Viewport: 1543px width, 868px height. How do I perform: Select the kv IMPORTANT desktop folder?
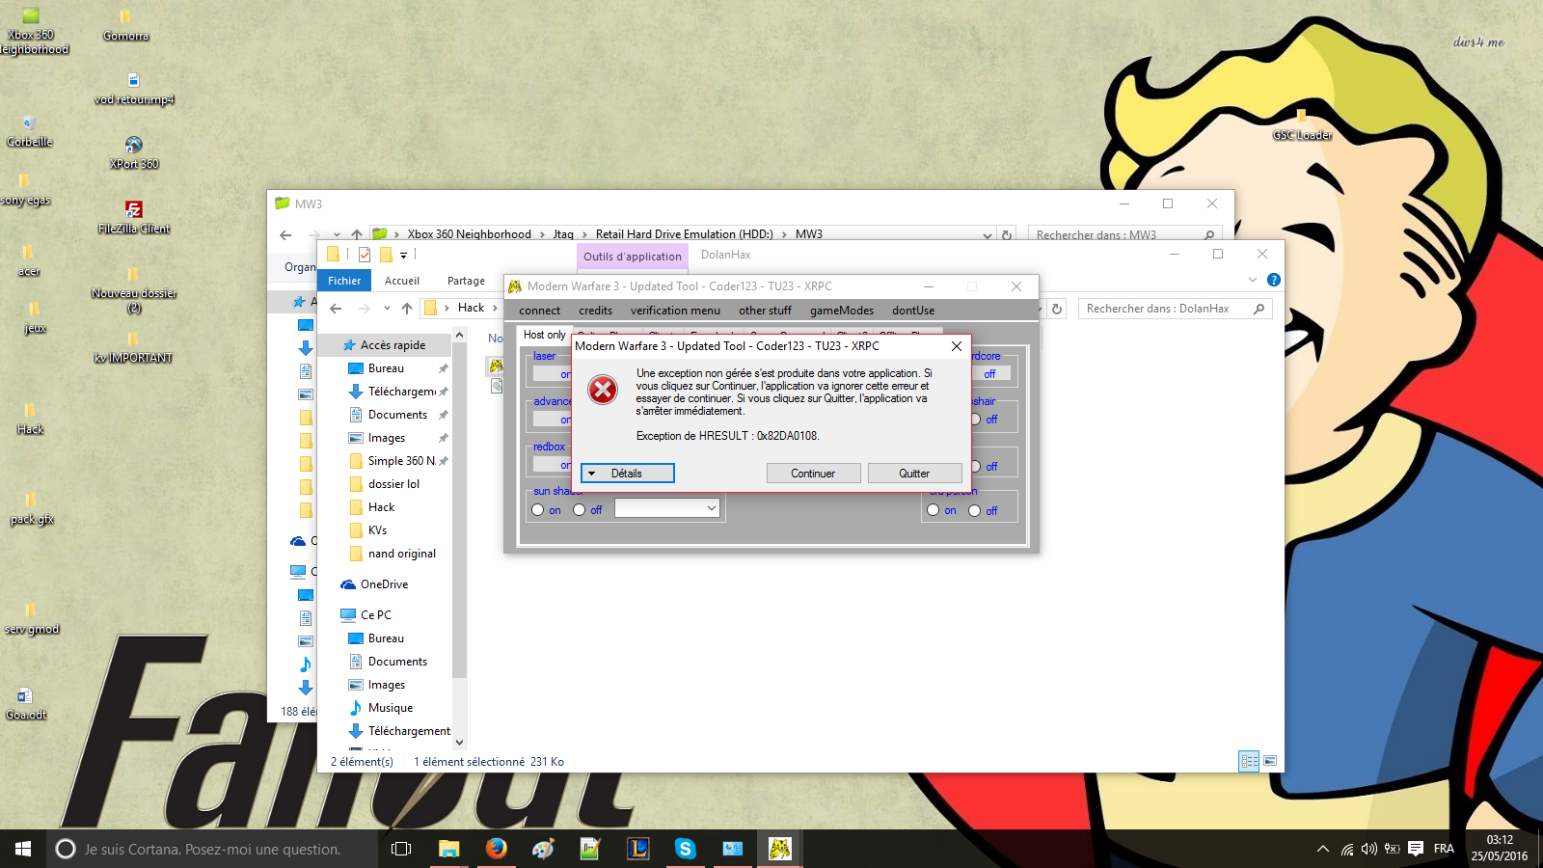[133, 347]
